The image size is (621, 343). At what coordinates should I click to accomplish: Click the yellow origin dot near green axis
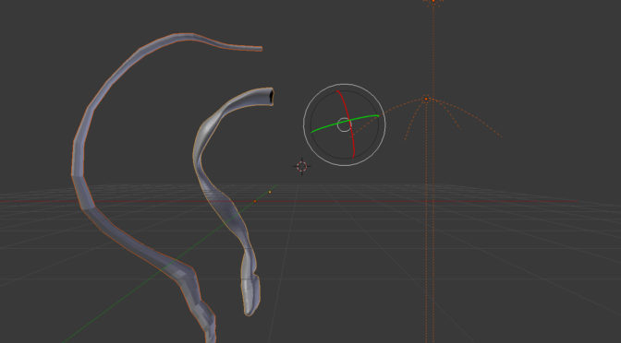[270, 192]
